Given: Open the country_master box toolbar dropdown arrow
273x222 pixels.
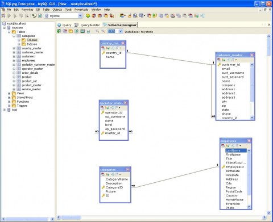Looking at the screenshot, I should click(120, 48).
